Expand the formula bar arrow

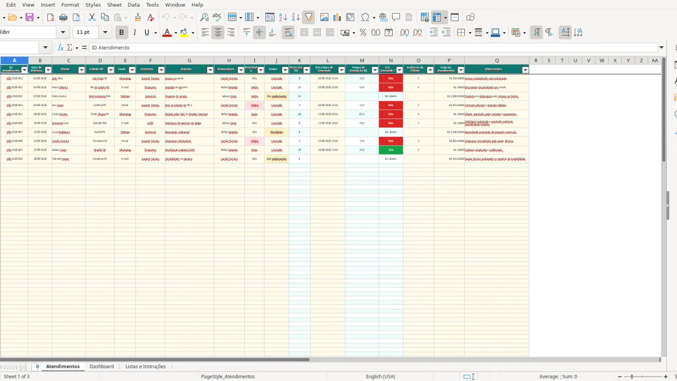tap(661, 48)
